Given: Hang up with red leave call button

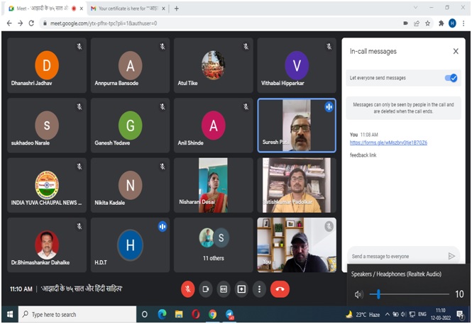Looking at the screenshot, I should 280,289.
